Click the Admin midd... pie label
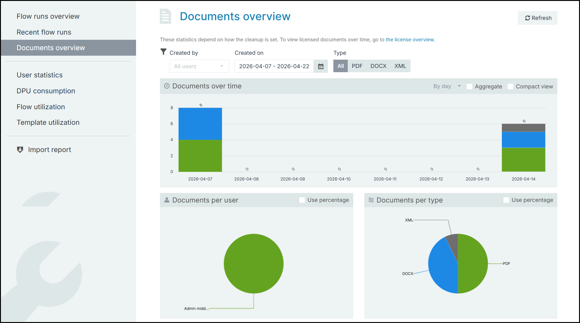The width and height of the screenshot is (580, 323). (x=196, y=309)
